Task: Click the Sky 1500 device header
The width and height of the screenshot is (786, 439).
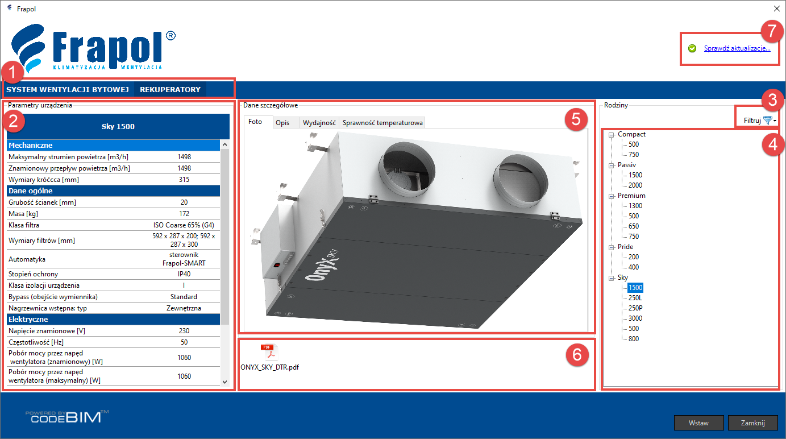Action: coord(118,126)
